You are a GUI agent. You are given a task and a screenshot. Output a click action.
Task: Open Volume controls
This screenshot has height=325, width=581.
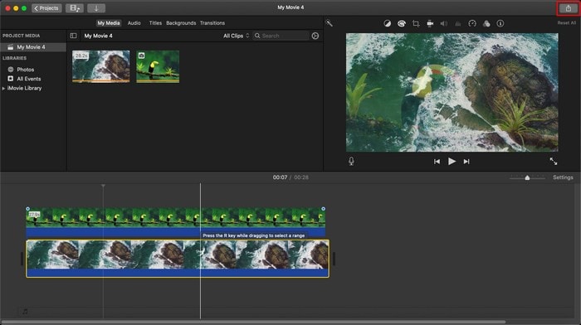(443, 23)
